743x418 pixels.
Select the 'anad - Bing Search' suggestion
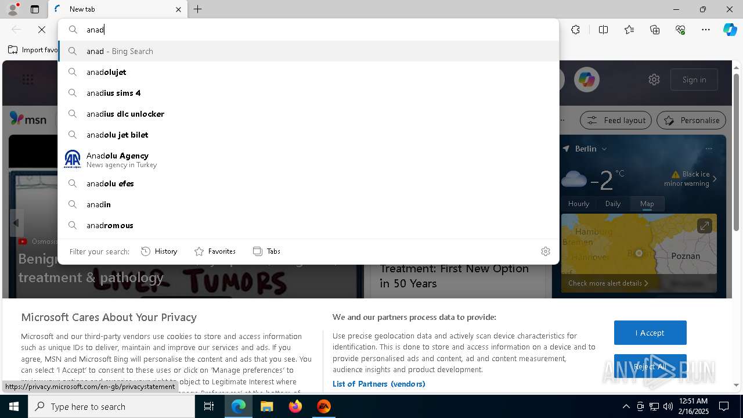[309, 51]
